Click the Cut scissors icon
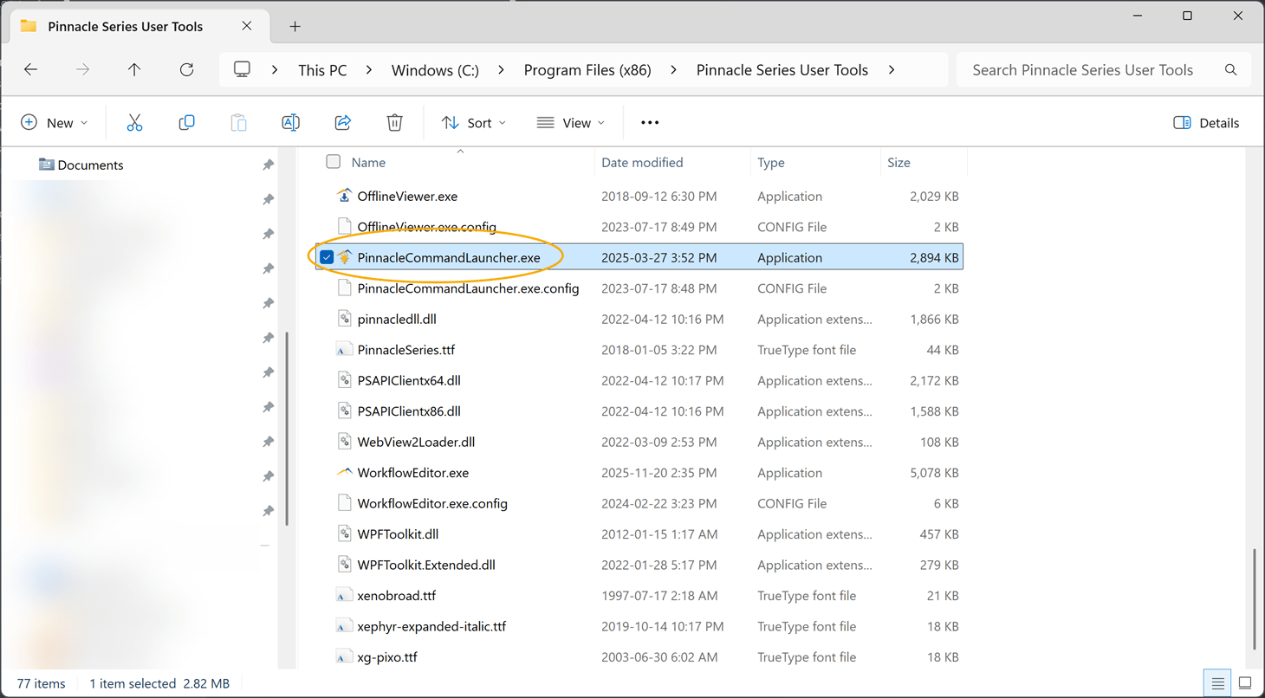 pyautogui.click(x=134, y=123)
